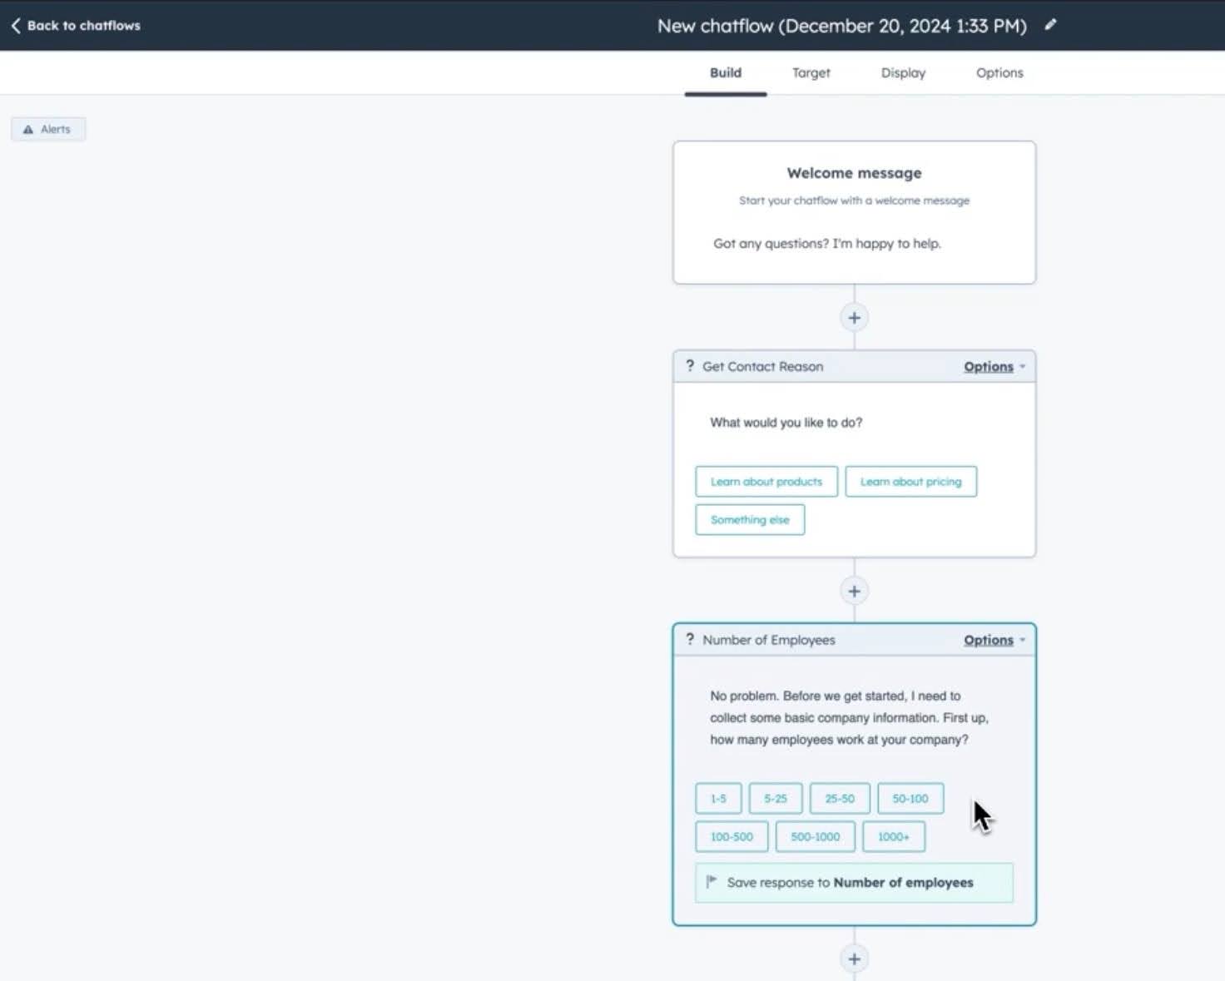Click the Alerts warning triangle icon
This screenshot has height=981, width=1225.
point(28,130)
